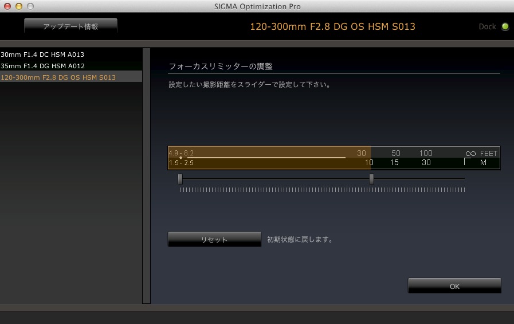Image resolution: width=514 pixels, height=324 pixels.
Task: Click the 10 meter scale mark
Action: pyautogui.click(x=369, y=162)
